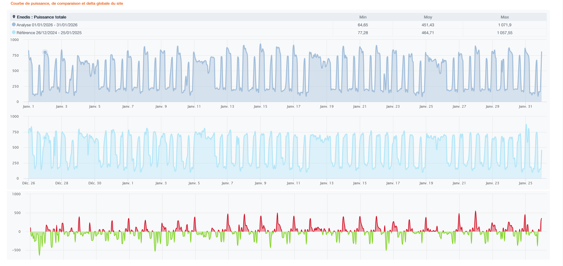
Task: Click the Analyse minimum value 64,65
Action: 363,25
